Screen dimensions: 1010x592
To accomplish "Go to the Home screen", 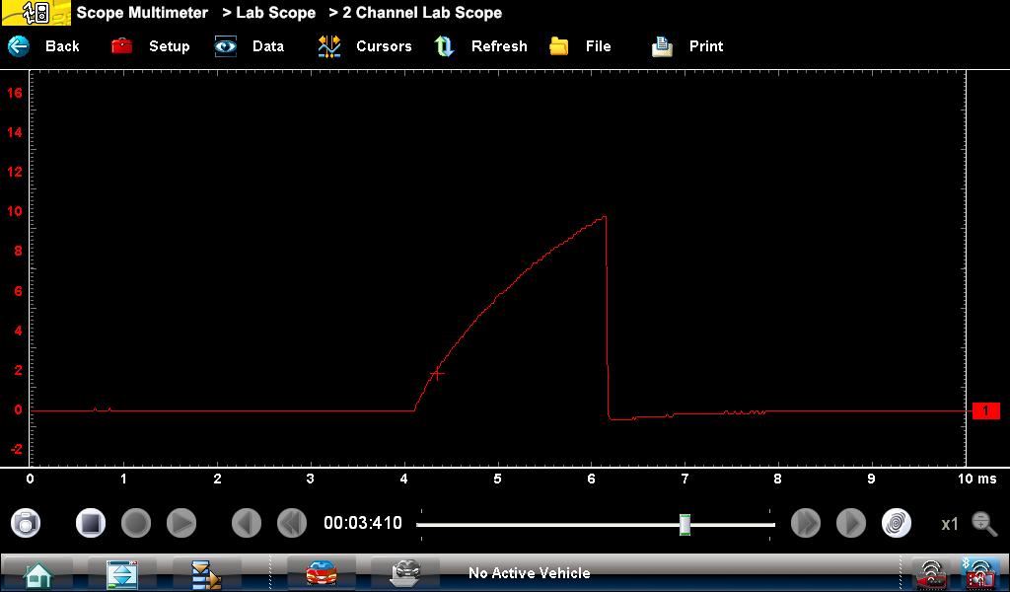I will click(x=38, y=573).
